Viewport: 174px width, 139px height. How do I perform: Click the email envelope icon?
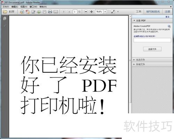coord(56,12)
